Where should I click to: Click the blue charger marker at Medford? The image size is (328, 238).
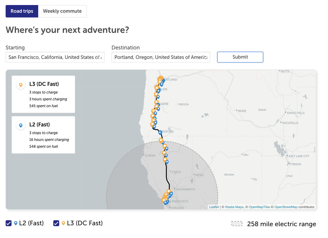160,132
